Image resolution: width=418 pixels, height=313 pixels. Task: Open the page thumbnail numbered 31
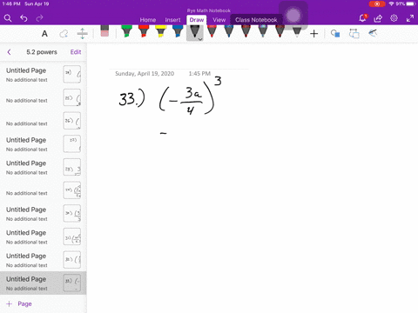tap(72, 236)
